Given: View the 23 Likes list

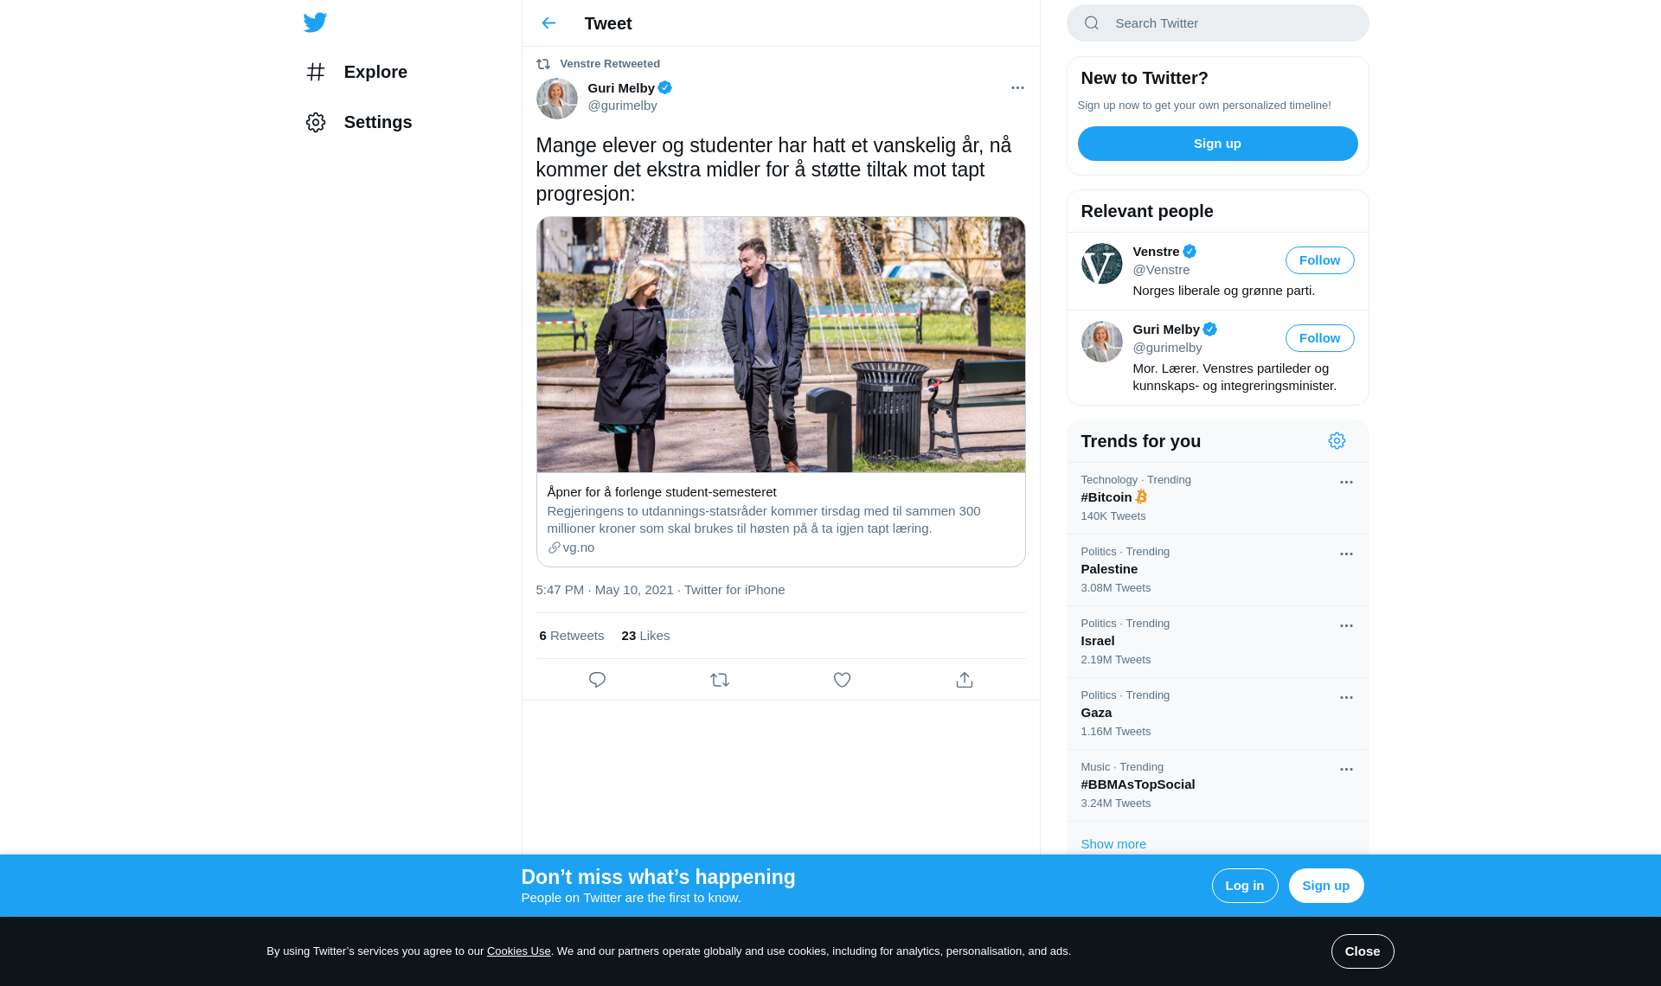Looking at the screenshot, I should [x=645, y=636].
